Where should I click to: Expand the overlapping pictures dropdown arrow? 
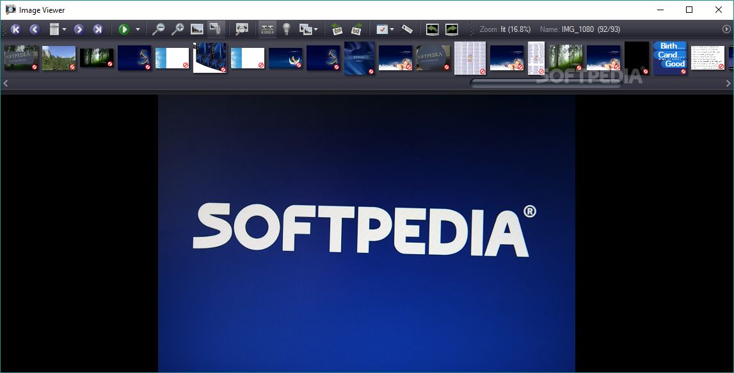(x=316, y=29)
